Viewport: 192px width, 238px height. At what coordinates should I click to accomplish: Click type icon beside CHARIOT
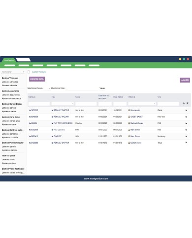[x=52, y=136]
